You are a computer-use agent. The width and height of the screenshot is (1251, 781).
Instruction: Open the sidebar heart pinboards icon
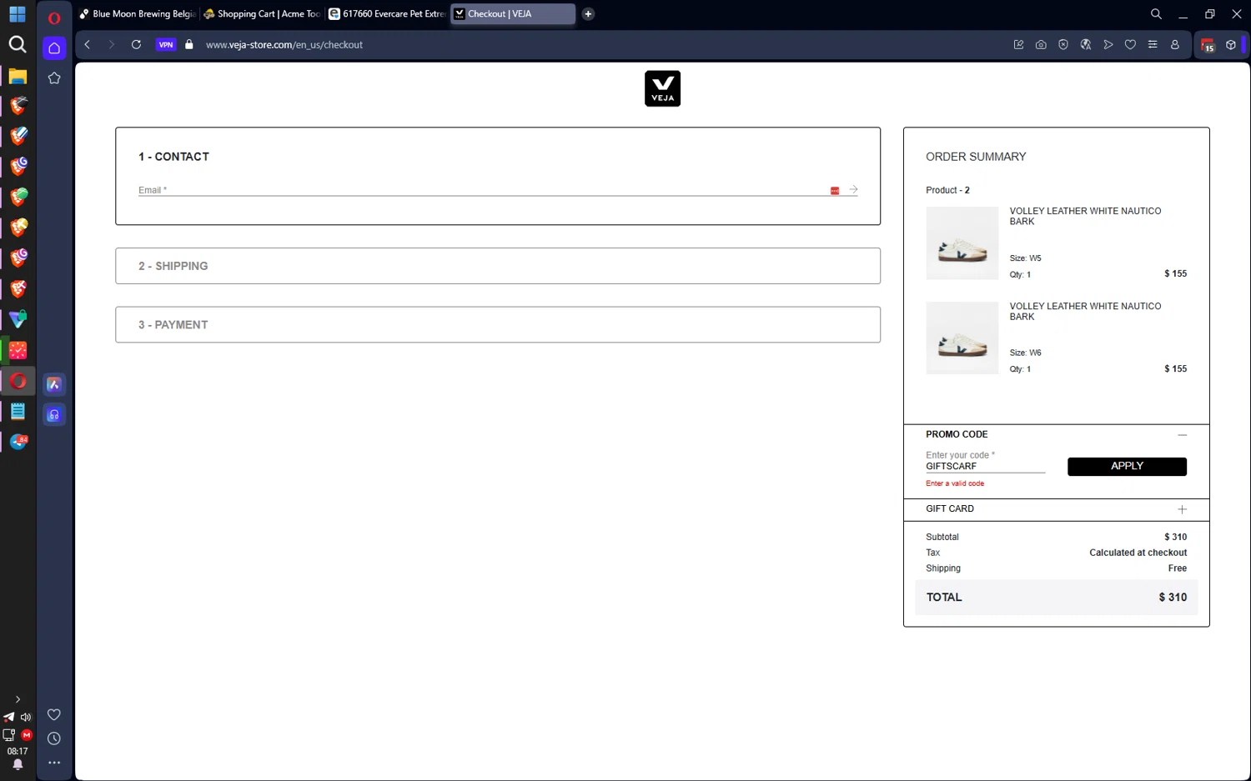54,715
